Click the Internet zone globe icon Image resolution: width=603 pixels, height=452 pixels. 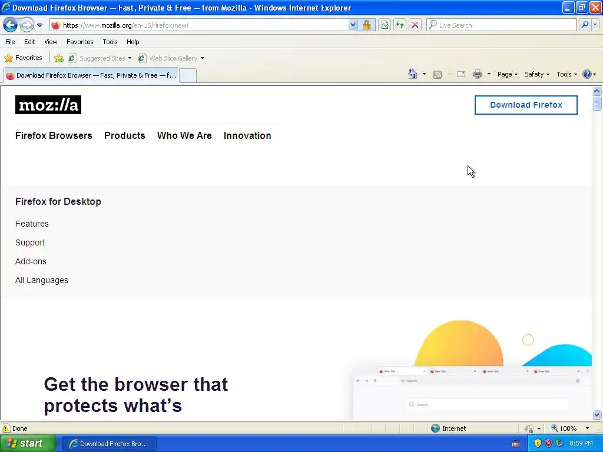pyautogui.click(x=435, y=428)
